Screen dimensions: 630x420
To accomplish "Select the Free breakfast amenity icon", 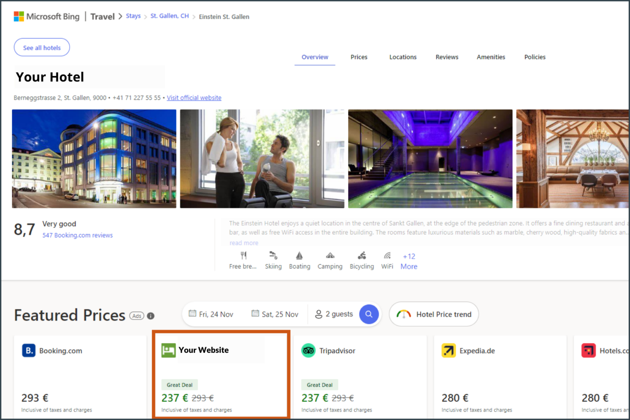I will 243,255.
